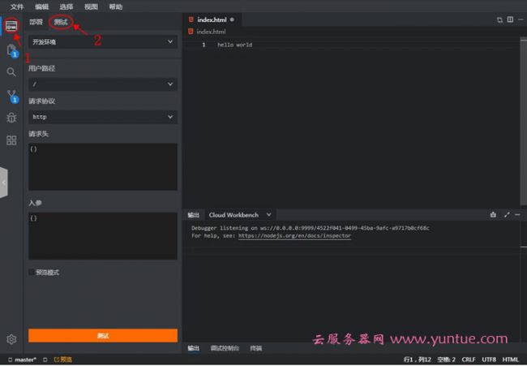
Task: Open the settings gear in the sidebar
Action: pos(11,339)
